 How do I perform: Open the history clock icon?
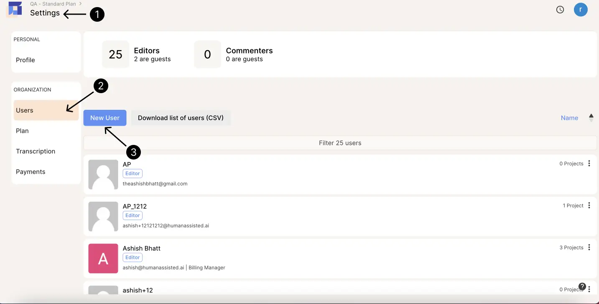click(560, 10)
